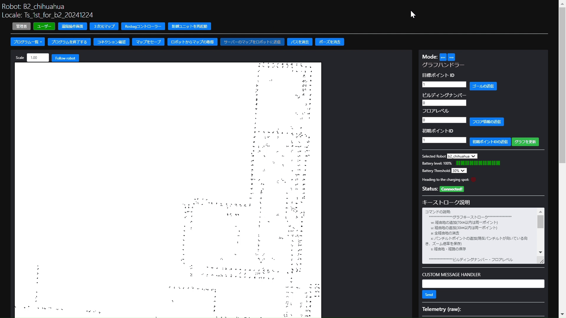Click パスを消去 button
The image size is (566, 318).
coord(300,42)
